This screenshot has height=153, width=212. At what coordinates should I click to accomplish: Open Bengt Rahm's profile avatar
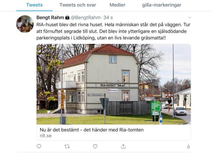25,24
